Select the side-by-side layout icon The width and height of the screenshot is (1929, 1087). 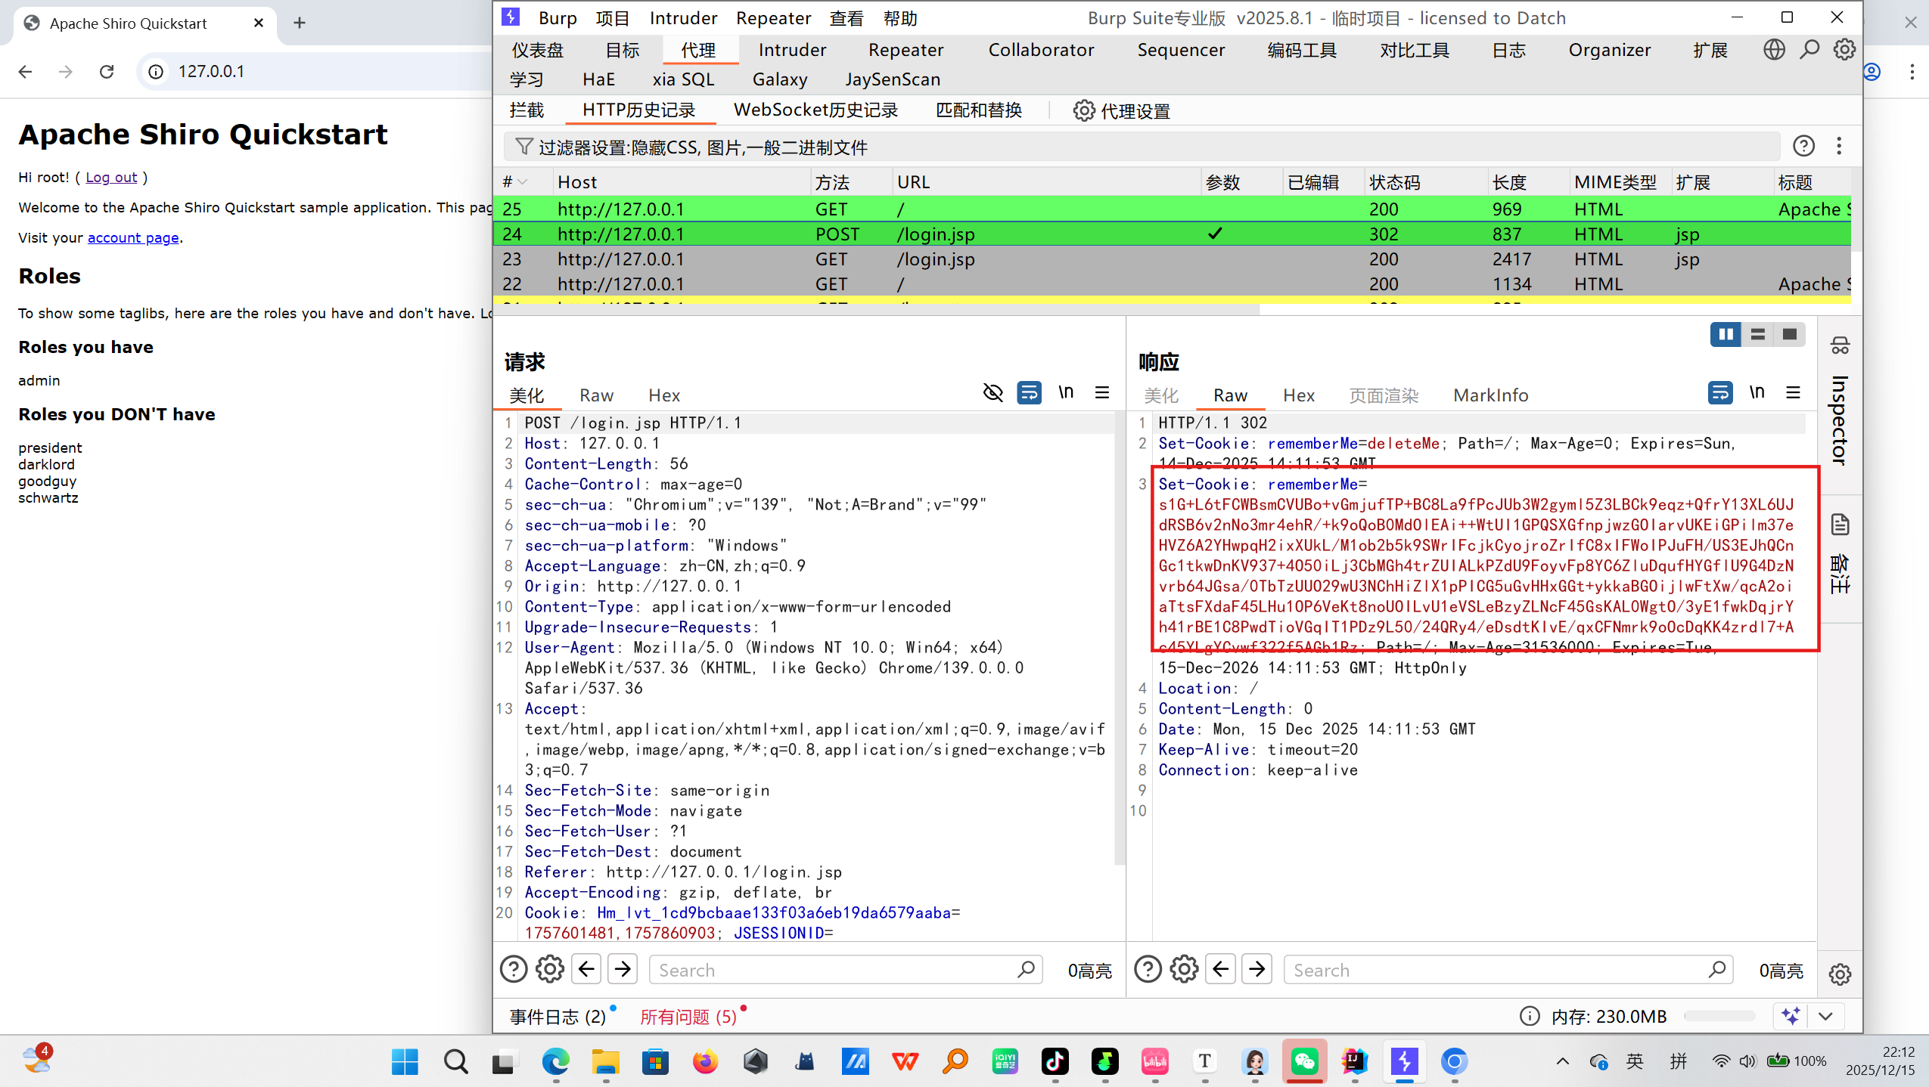[1726, 334]
